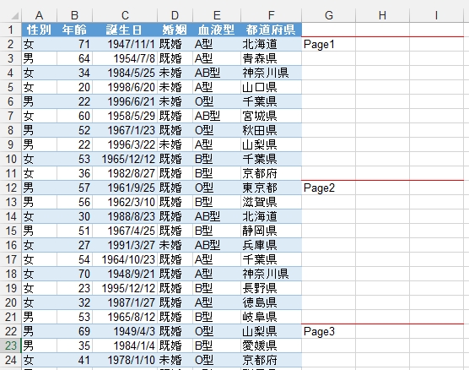The height and width of the screenshot is (370, 469).
Task: Click birthday cell 1998/6/20
Action: (x=125, y=87)
